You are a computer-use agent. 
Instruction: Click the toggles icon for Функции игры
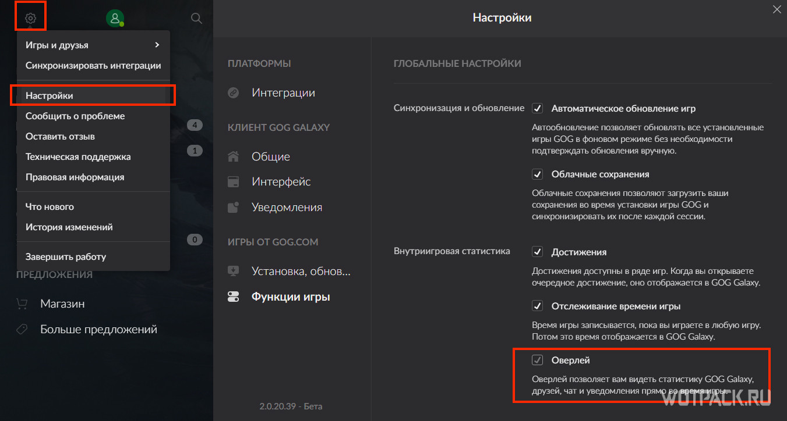[233, 297]
